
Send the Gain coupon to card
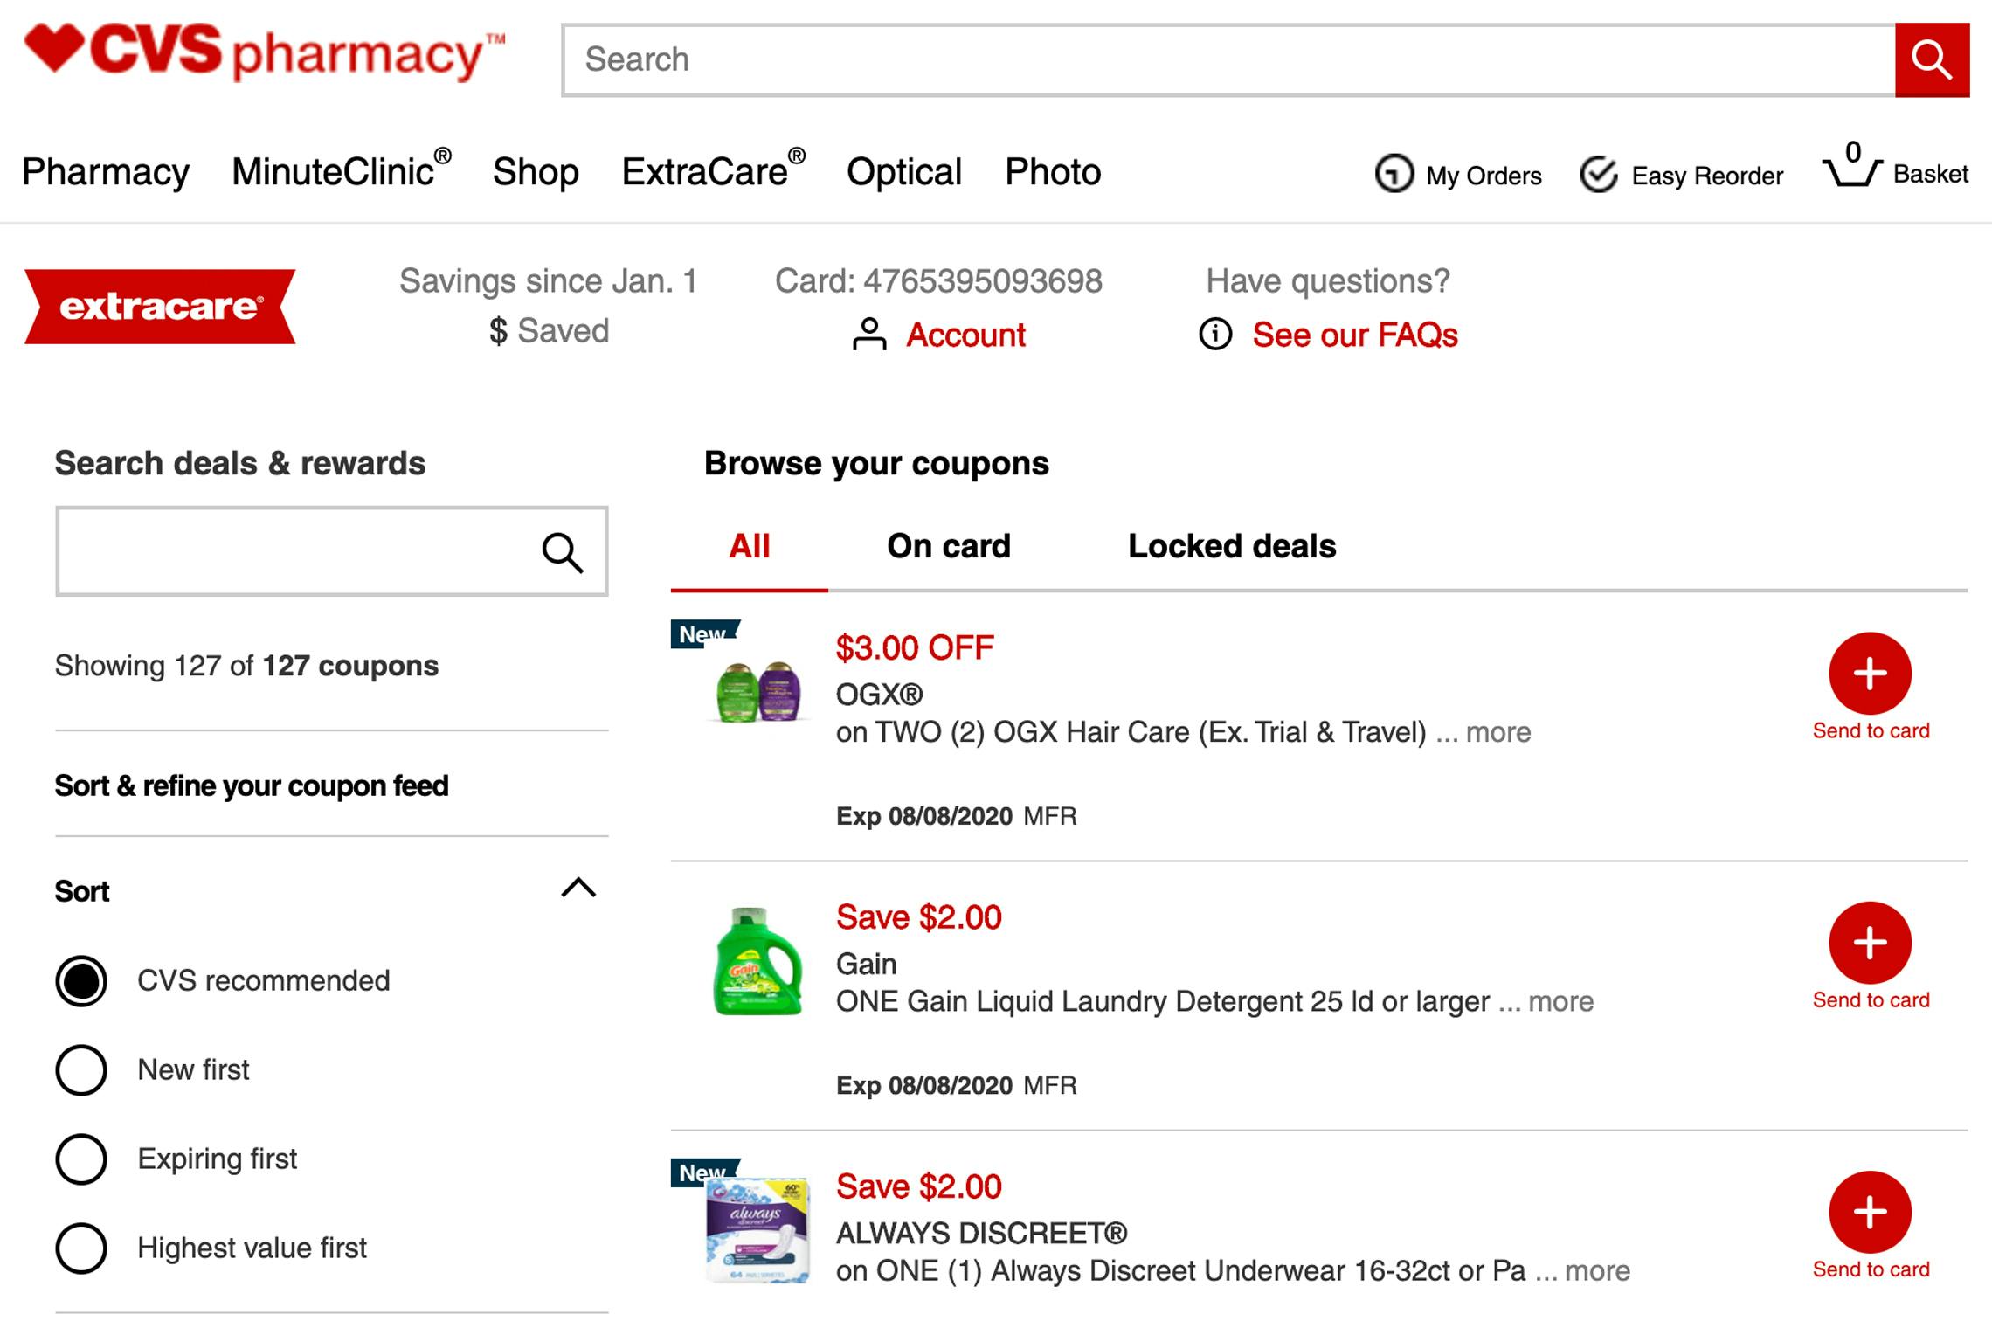(x=1870, y=943)
